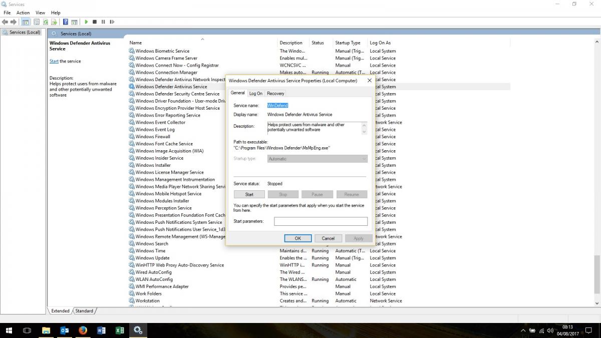Sort by the Description column header
Image resolution: width=601 pixels, height=338 pixels.
(x=293, y=43)
